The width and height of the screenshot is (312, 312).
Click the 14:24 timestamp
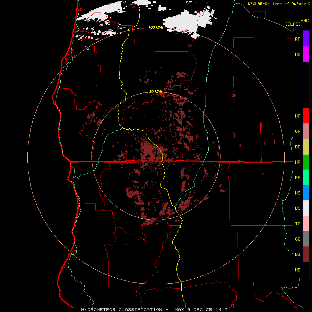[224, 310]
